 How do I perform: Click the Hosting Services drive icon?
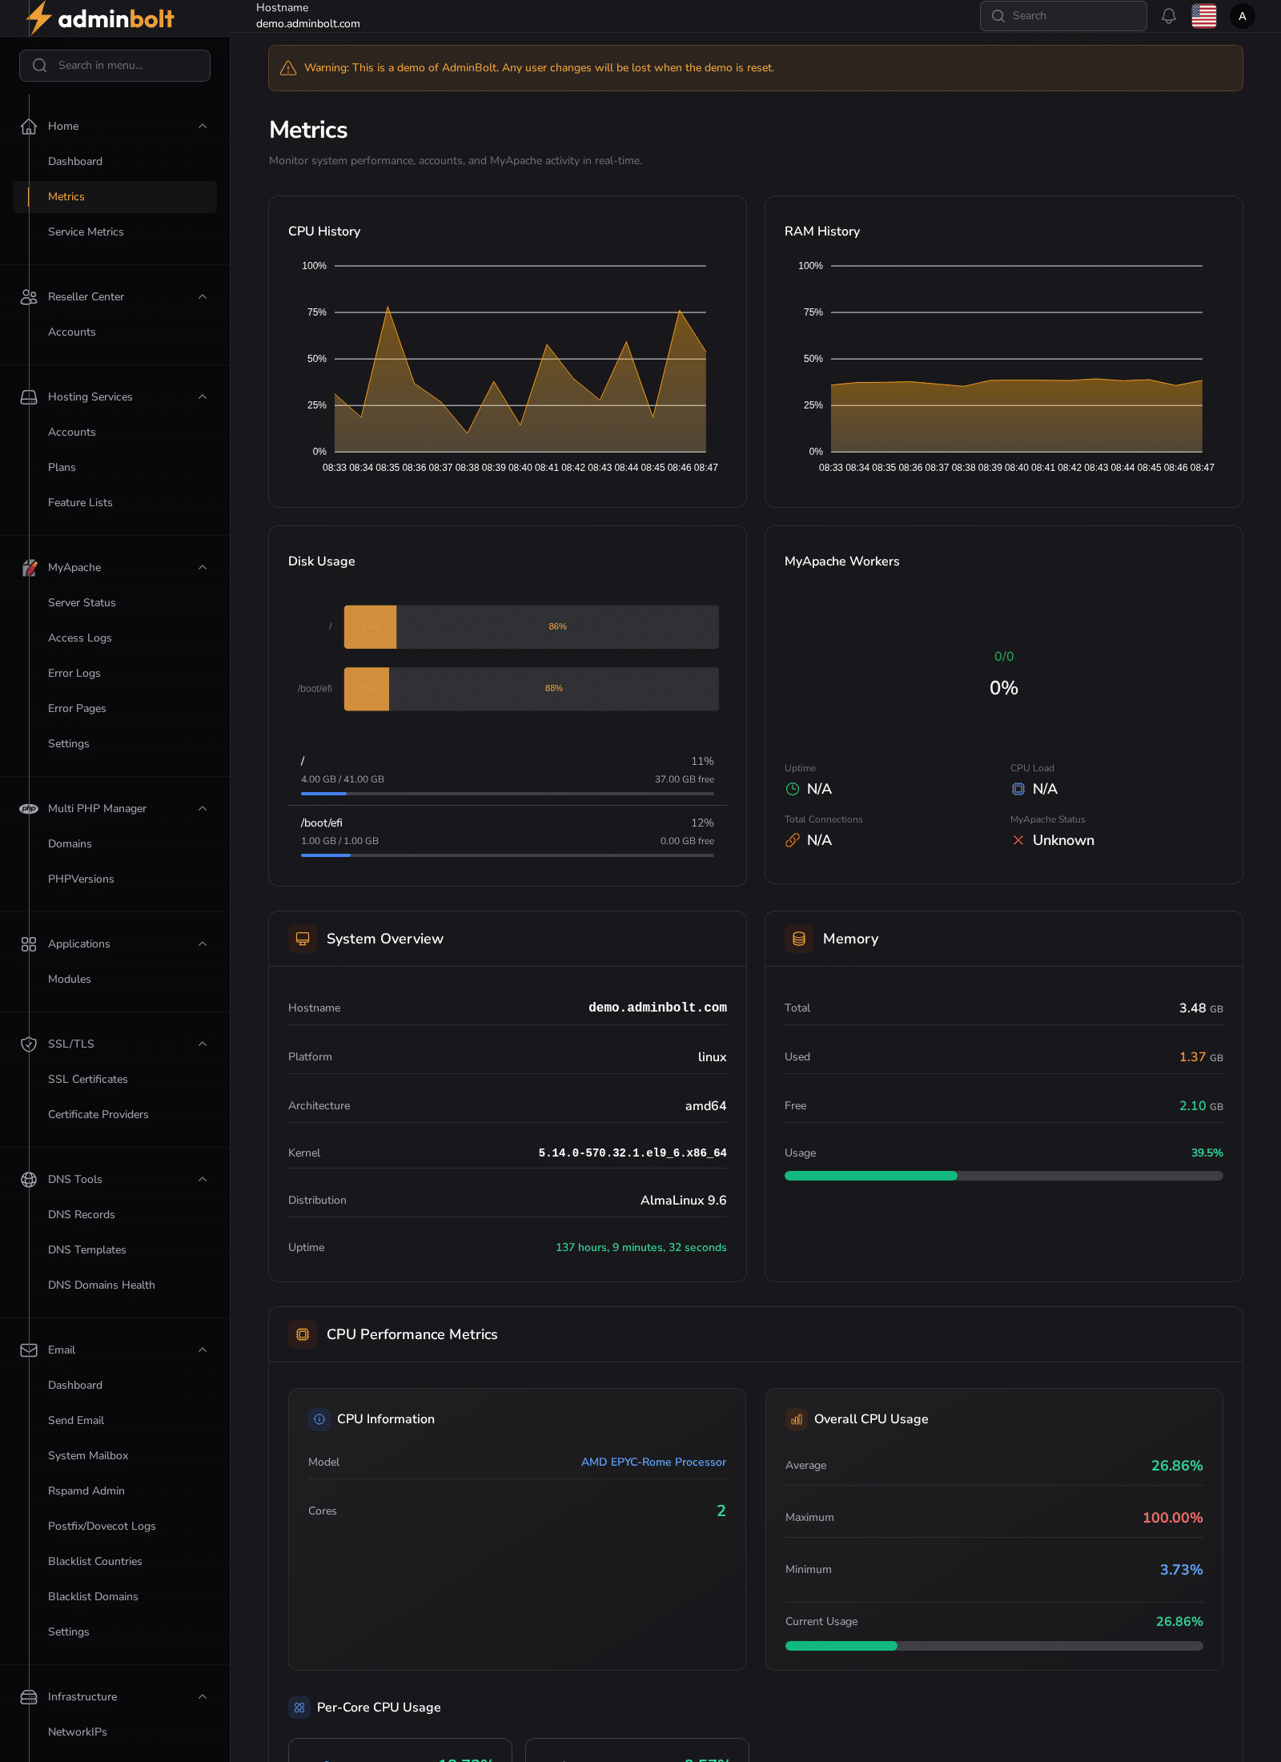click(x=29, y=397)
